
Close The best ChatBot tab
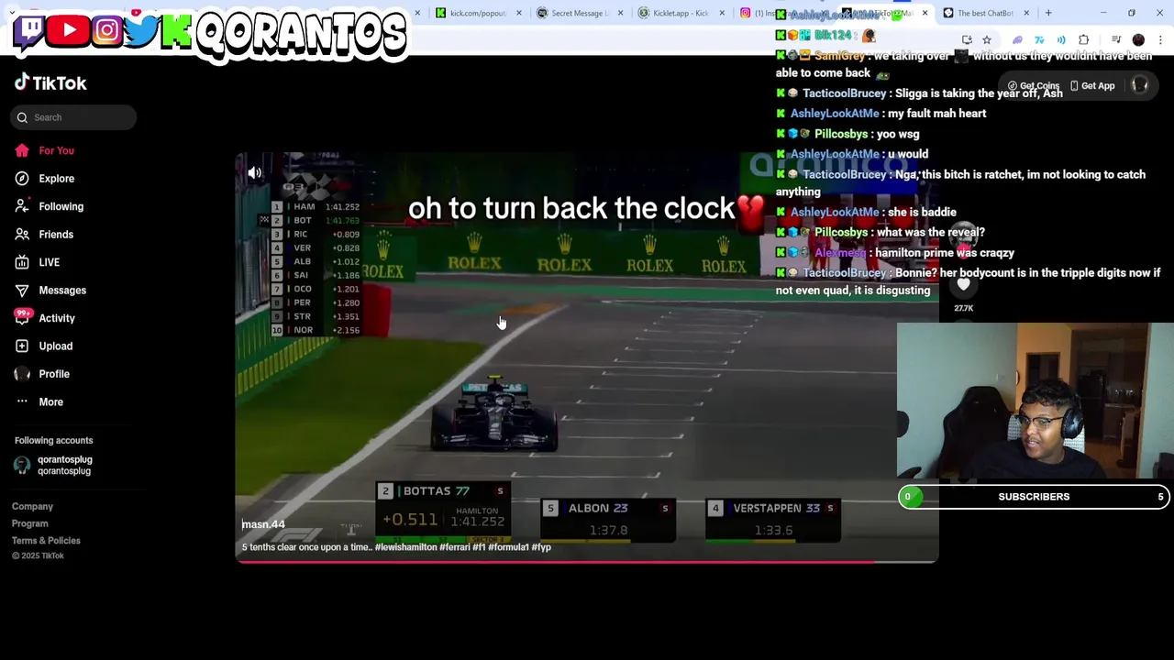click(1026, 13)
